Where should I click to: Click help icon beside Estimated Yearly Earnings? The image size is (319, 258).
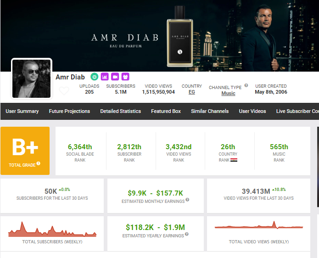(186, 236)
